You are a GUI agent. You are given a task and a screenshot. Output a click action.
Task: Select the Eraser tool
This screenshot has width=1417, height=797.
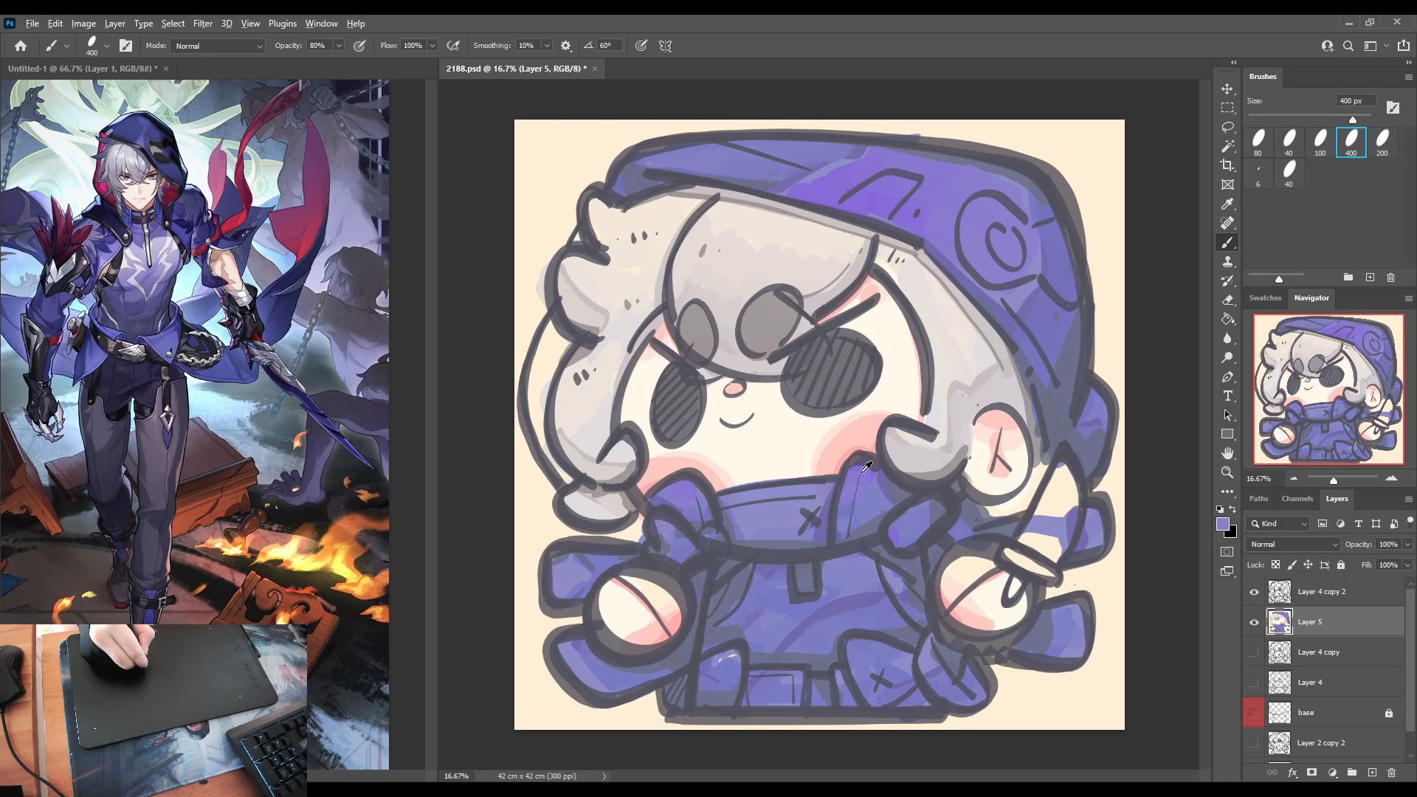tap(1227, 300)
